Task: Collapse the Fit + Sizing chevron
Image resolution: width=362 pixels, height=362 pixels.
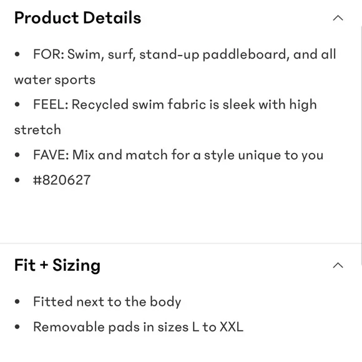Action: (338, 265)
